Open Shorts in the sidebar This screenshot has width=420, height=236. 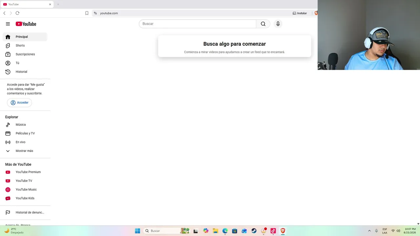[25, 46]
